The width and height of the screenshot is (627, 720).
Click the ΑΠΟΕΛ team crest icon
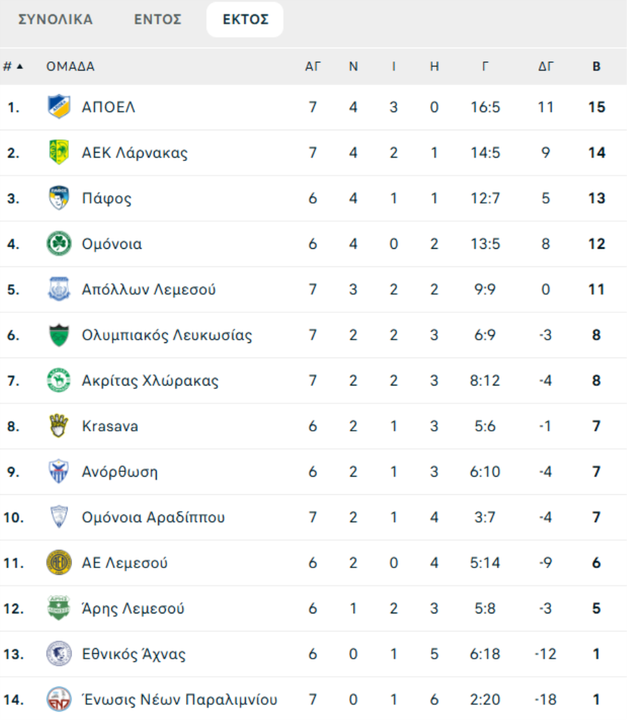[59, 107]
